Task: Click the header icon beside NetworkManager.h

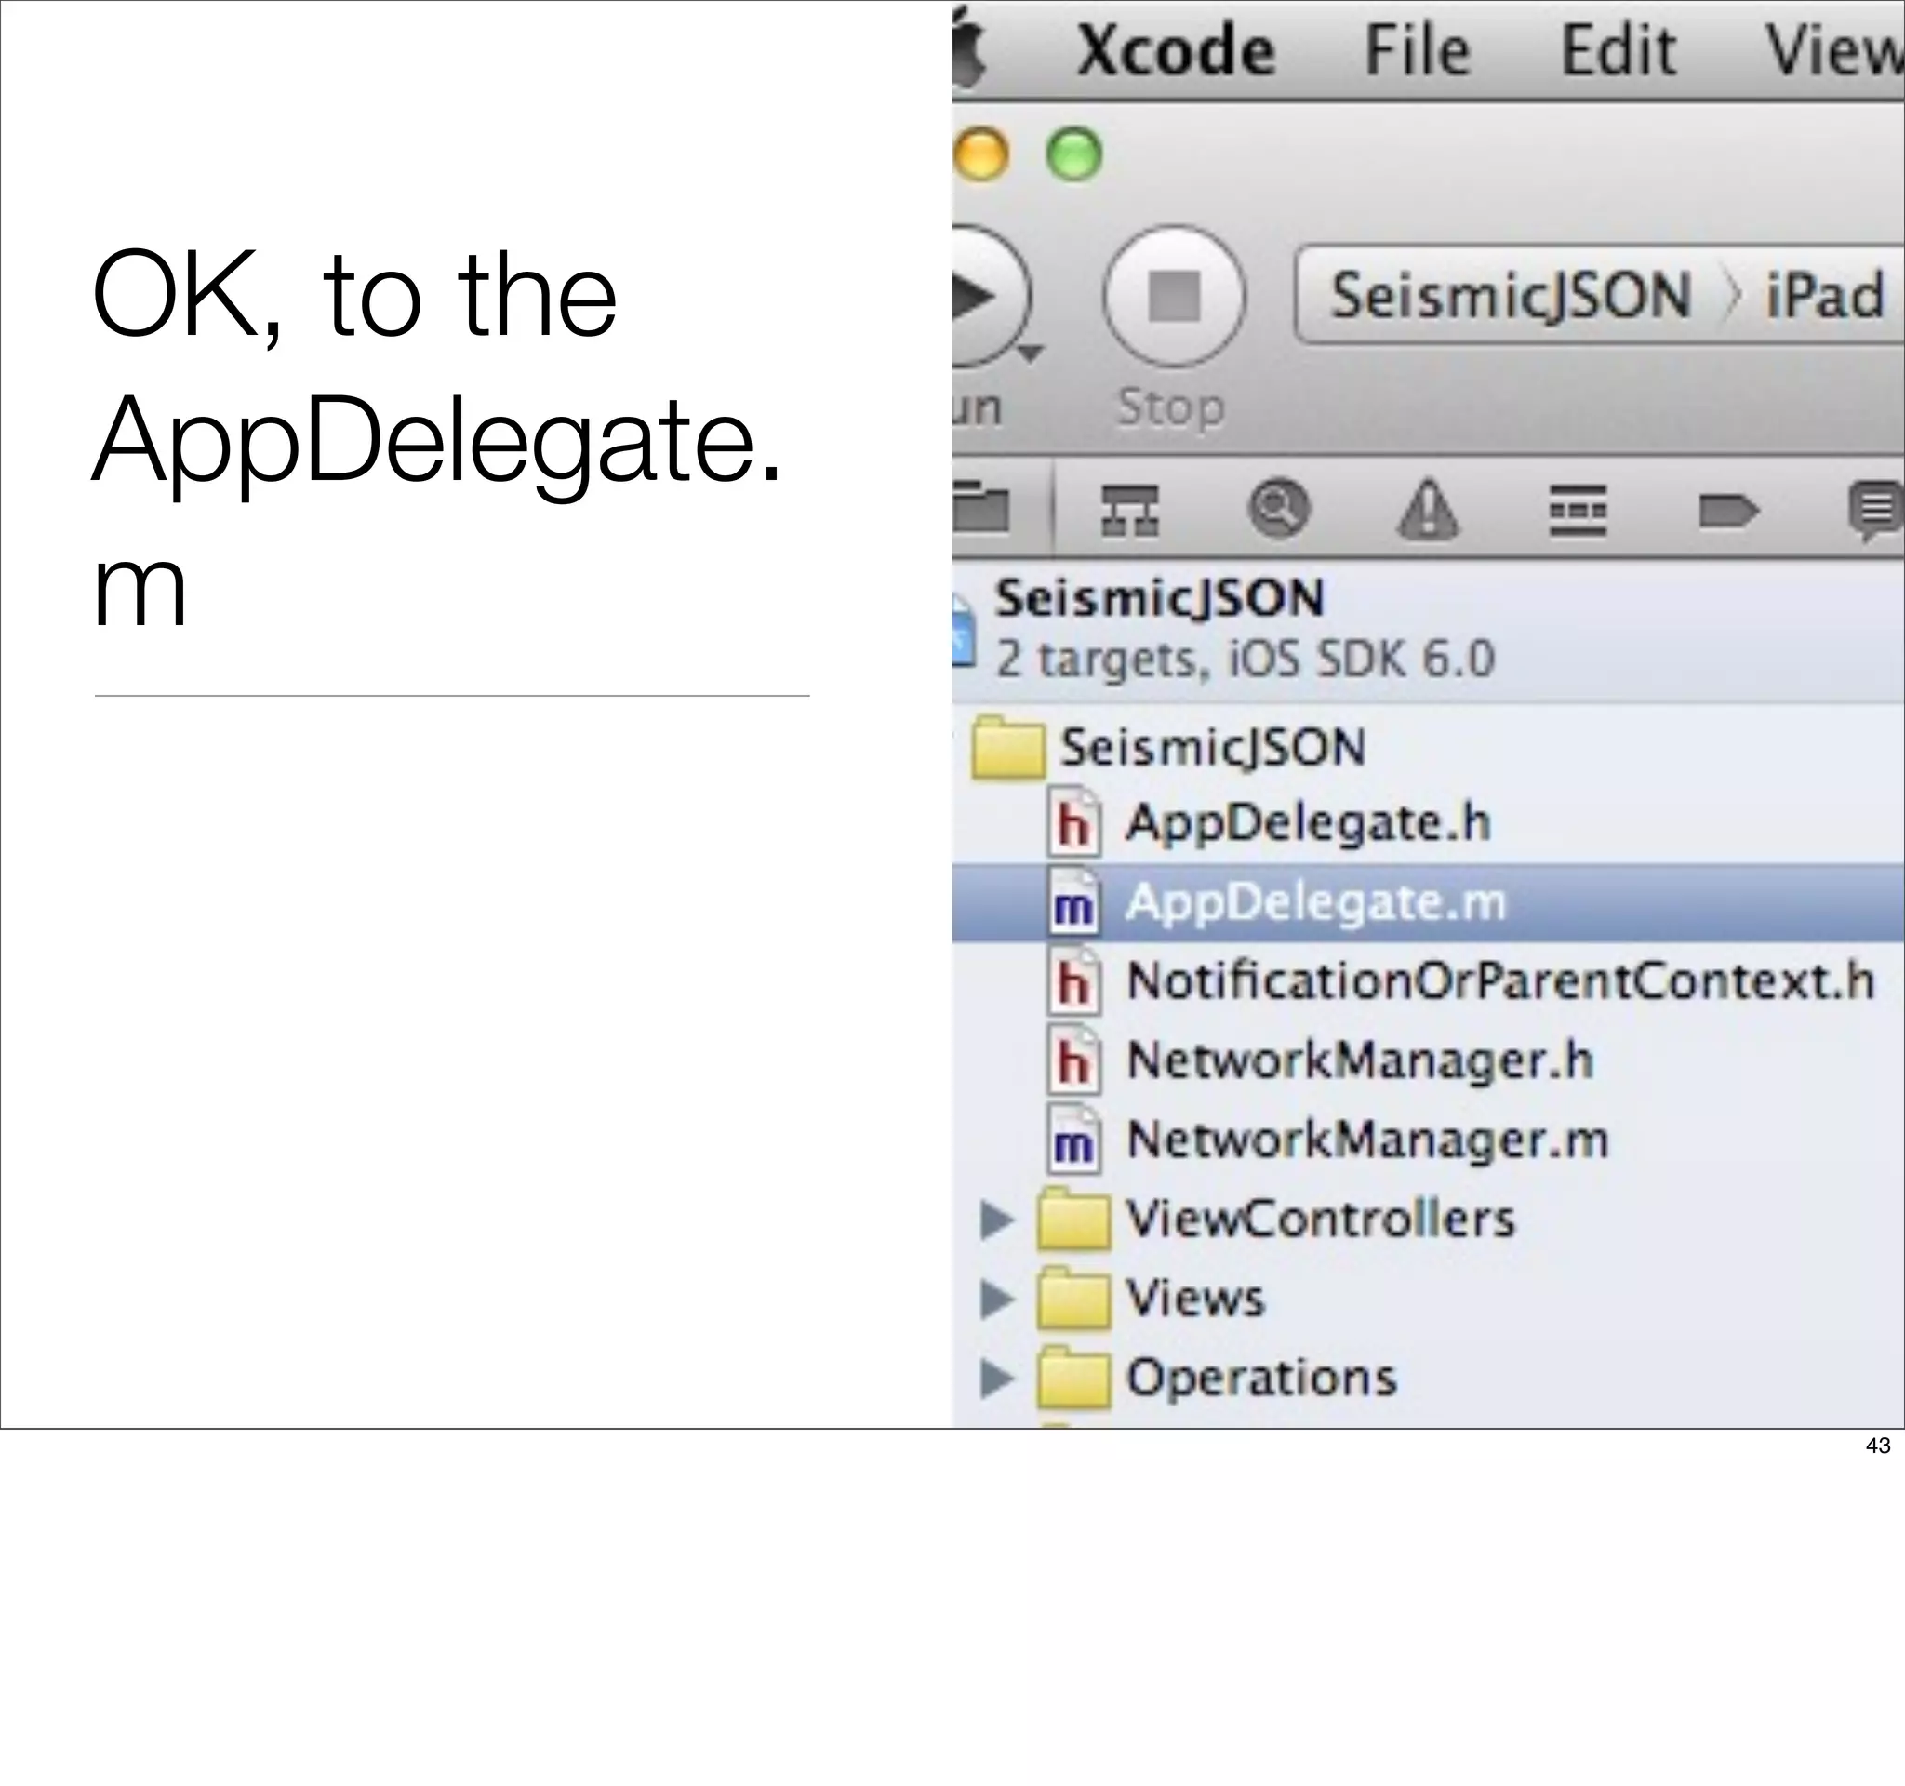Action: coord(1074,1060)
